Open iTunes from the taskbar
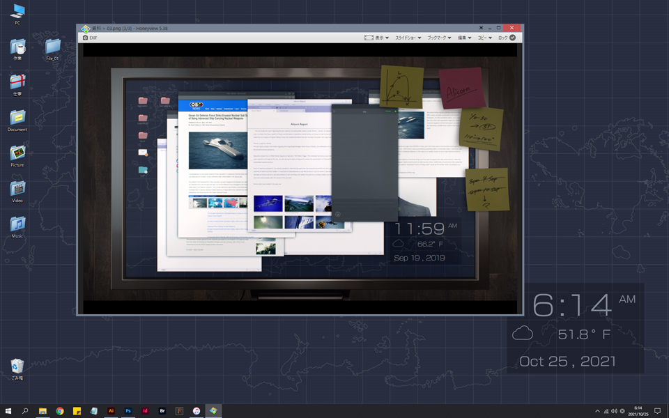Viewport: 669px width, 418px height. point(197,411)
